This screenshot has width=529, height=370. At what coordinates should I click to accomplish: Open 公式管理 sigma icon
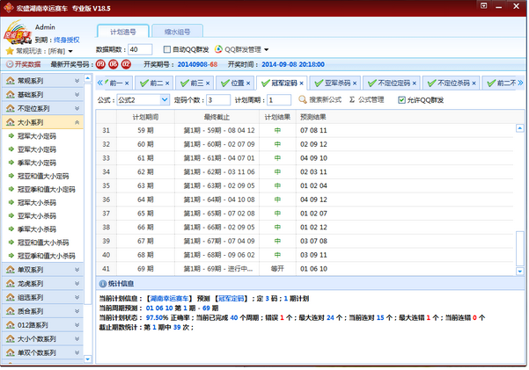click(350, 100)
